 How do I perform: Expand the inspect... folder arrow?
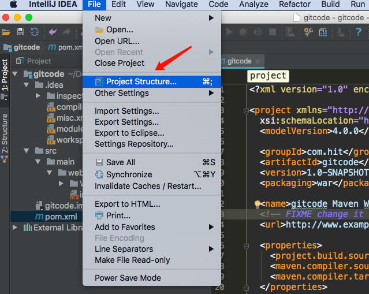(38, 96)
